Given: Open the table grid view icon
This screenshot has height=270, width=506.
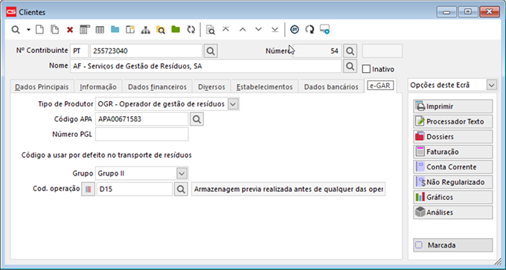Looking at the screenshot, I should (x=100, y=30).
